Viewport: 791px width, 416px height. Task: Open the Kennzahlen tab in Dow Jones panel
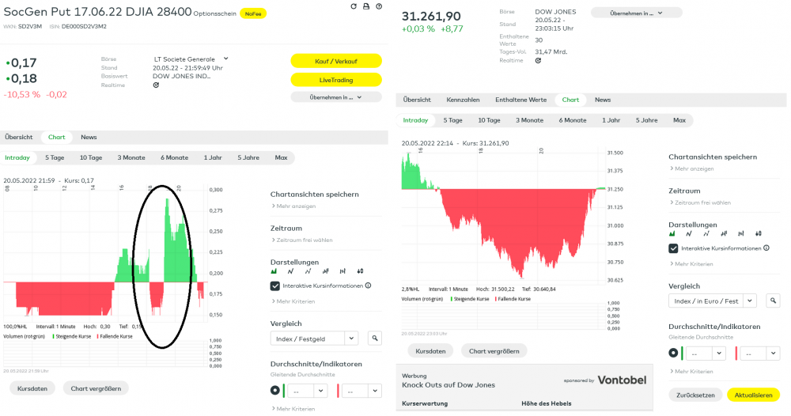point(463,100)
